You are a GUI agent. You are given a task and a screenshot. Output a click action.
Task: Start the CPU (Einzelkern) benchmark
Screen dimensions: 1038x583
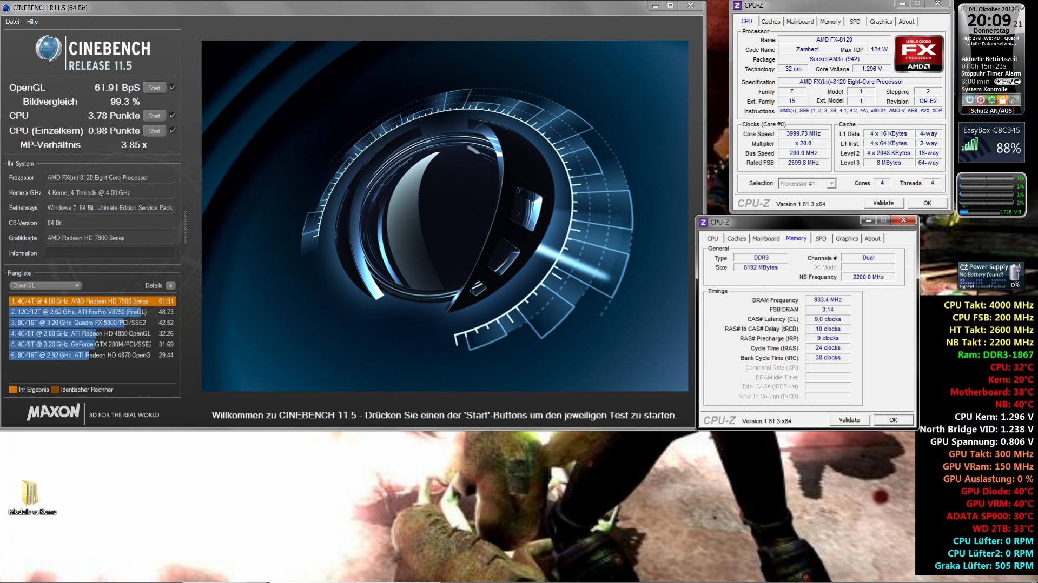coord(155,131)
